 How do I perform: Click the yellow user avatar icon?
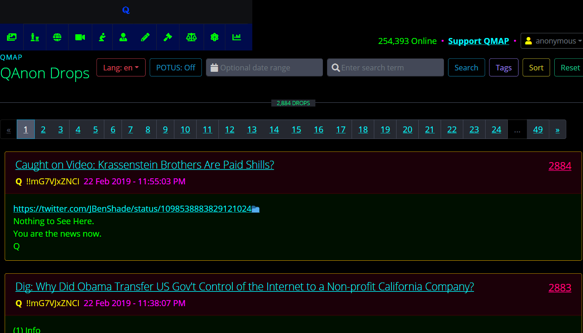pyautogui.click(x=528, y=41)
